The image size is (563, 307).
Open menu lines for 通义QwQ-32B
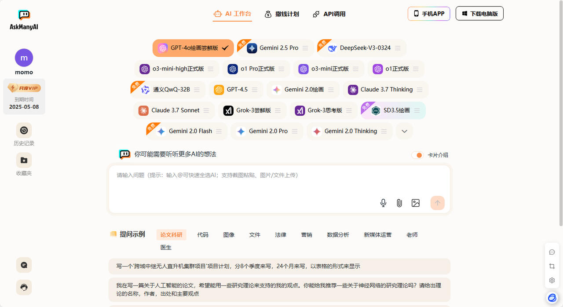coord(197,90)
